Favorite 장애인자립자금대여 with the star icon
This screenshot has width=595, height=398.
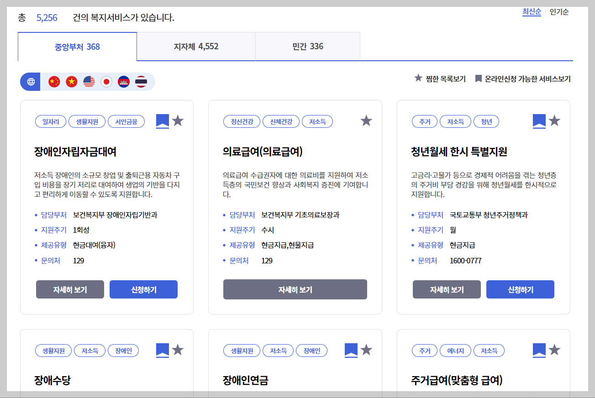[178, 121]
